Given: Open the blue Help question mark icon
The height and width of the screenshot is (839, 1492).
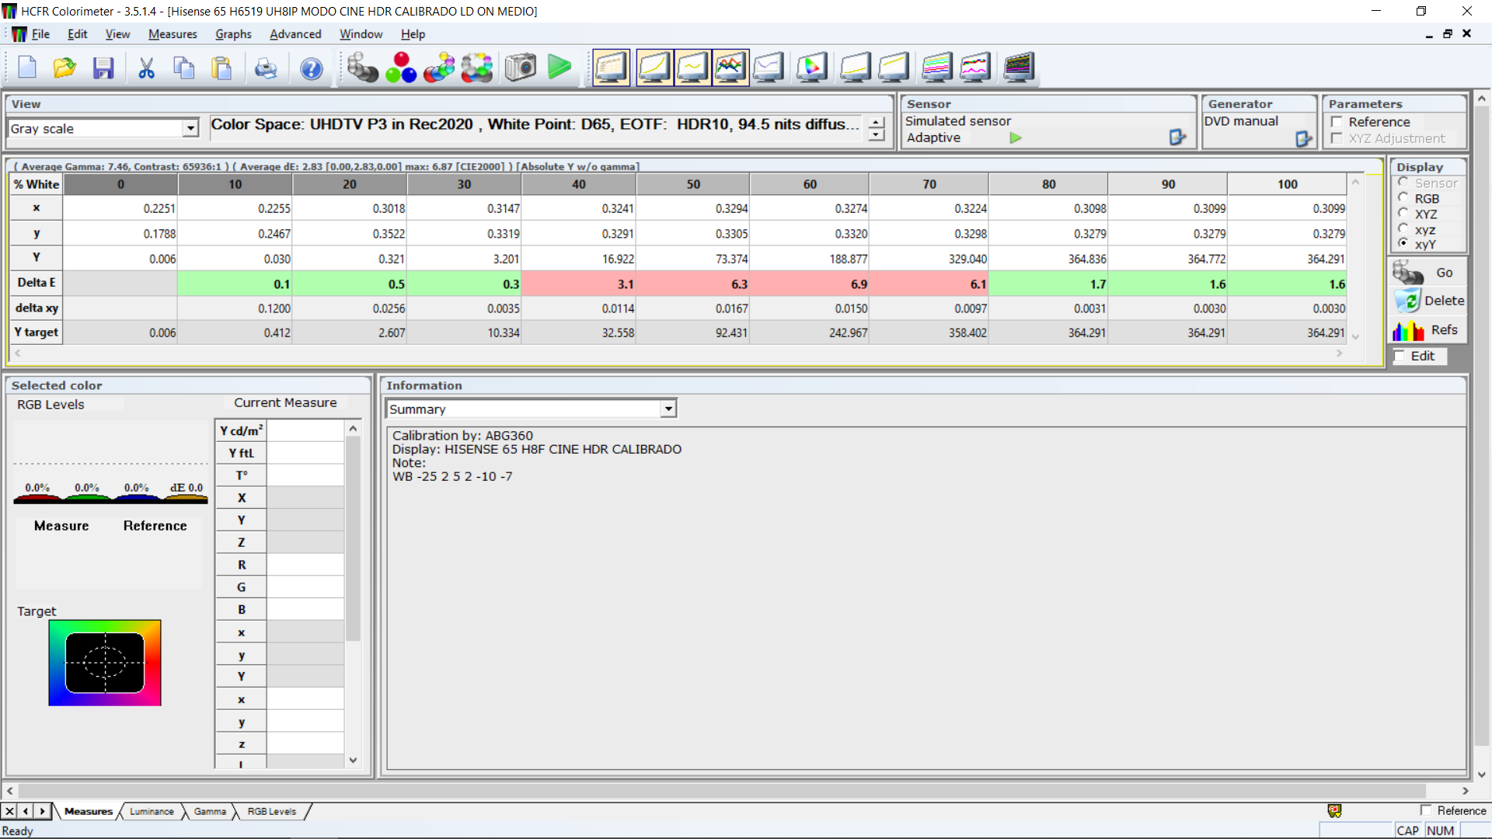Looking at the screenshot, I should (x=312, y=68).
